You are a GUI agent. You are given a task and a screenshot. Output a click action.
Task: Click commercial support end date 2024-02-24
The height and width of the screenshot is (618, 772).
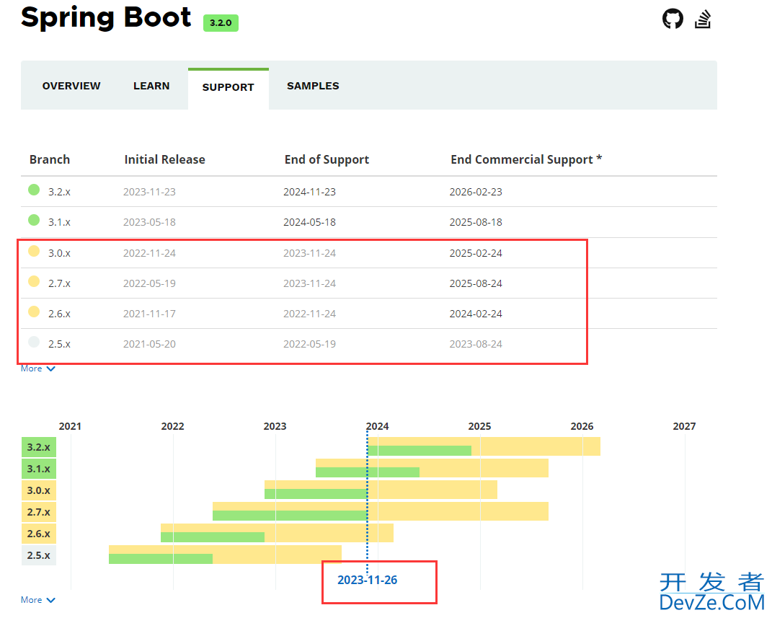pyautogui.click(x=476, y=314)
